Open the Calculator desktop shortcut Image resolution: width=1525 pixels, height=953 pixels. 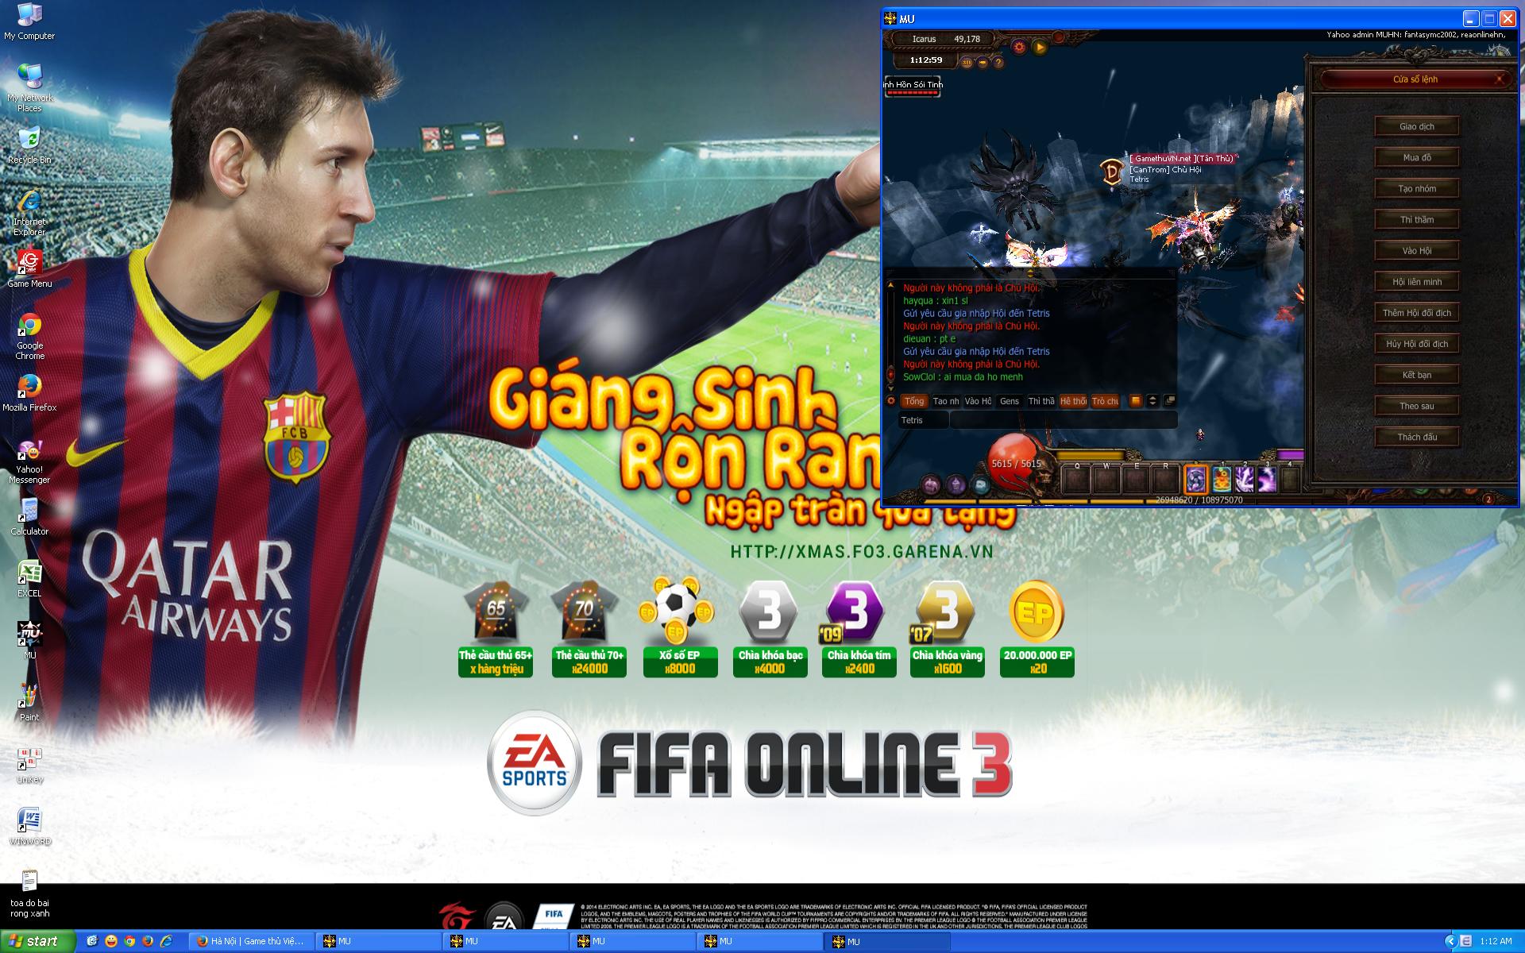[x=29, y=515]
